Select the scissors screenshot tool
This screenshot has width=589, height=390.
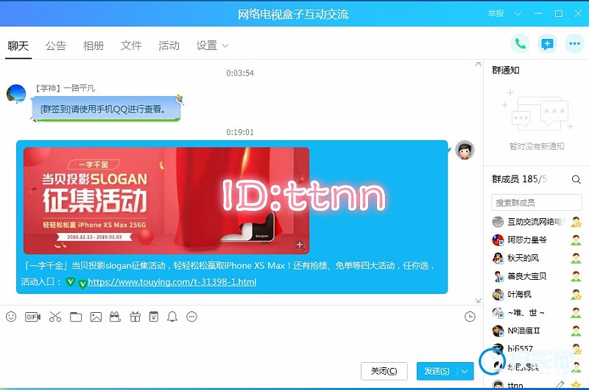pyautogui.click(x=54, y=317)
